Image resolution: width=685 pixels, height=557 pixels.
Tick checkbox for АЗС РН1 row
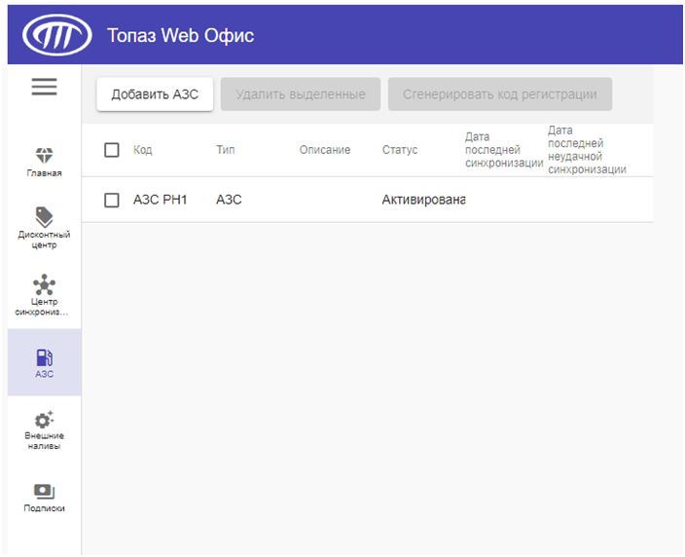(112, 201)
